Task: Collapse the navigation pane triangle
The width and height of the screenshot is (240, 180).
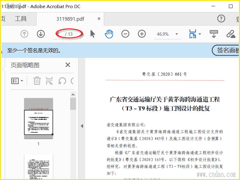Action: pyautogui.click(x=82, y=126)
